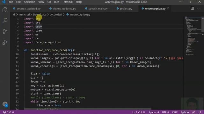Open the Manage gear menu

pyautogui.click(x=5, y=104)
